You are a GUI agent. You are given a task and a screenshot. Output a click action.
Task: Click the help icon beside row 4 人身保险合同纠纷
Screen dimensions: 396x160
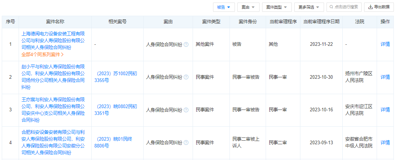186,143
